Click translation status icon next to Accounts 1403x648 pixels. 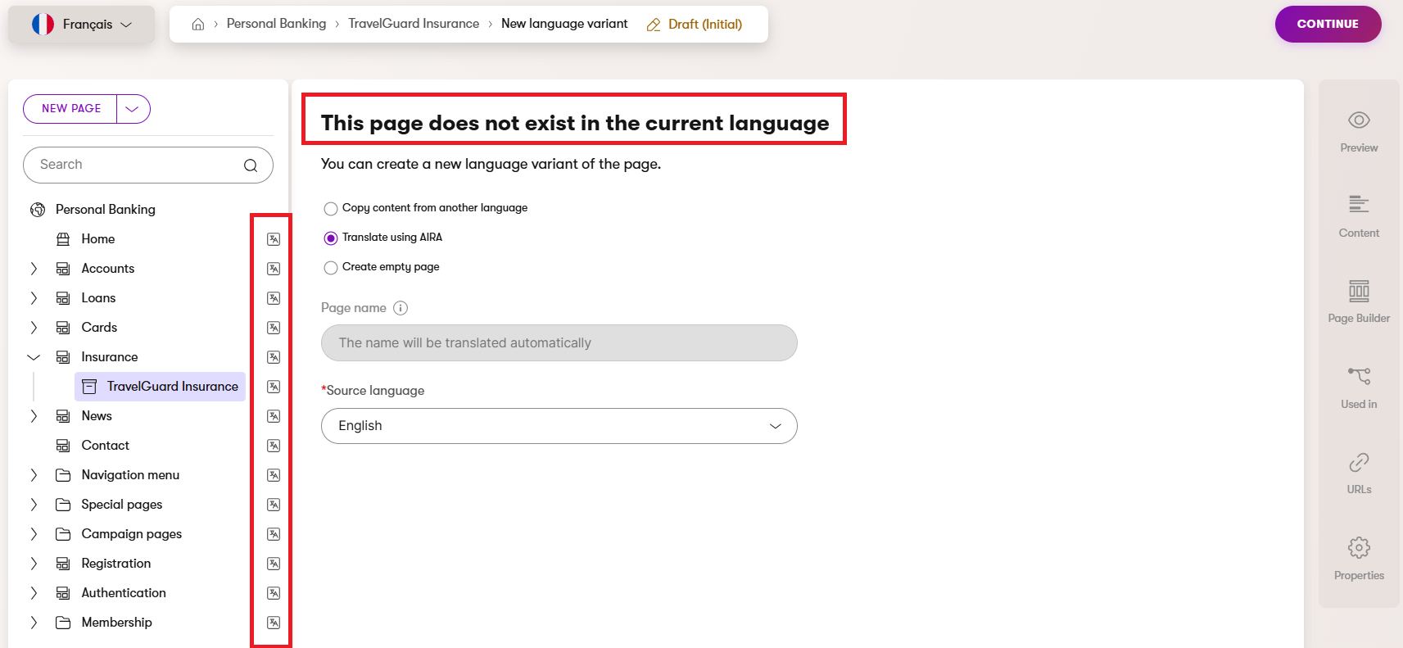(x=274, y=269)
